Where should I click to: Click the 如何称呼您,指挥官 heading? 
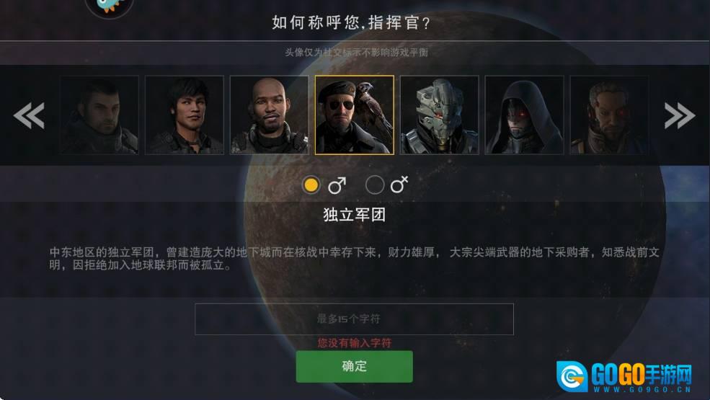tap(351, 22)
